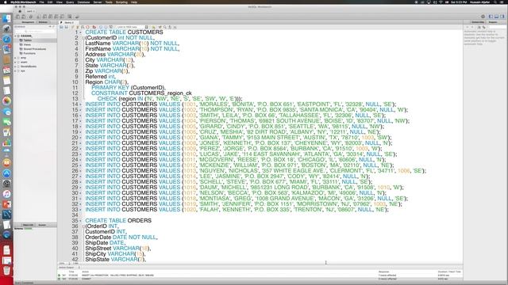The width and height of the screenshot is (508, 285).
Task: Expand the exam schema
Action: point(15,62)
